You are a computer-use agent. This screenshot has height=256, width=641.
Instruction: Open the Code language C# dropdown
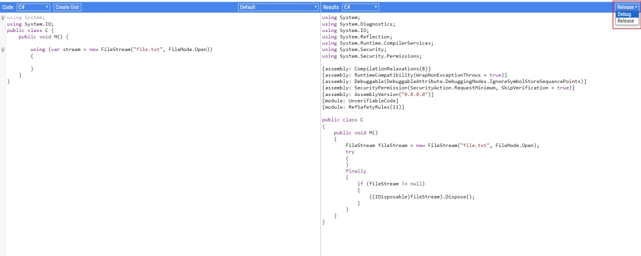pyautogui.click(x=33, y=7)
